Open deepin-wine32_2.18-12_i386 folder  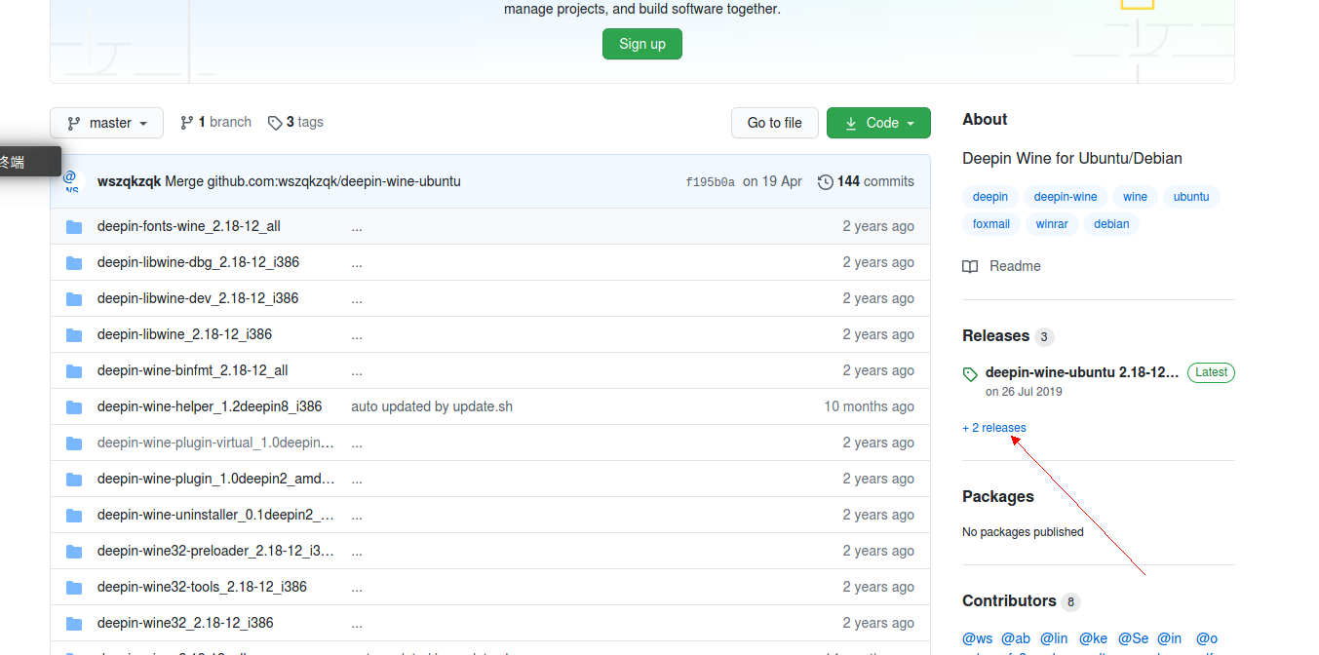tap(185, 623)
